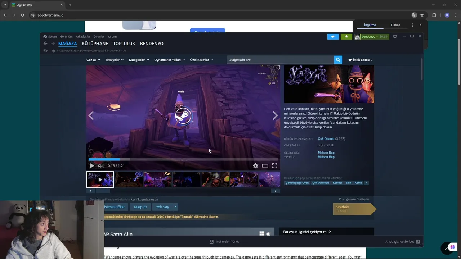Open Kuyruğunuzu özelleştirin link
461x259 pixels.
354,199
